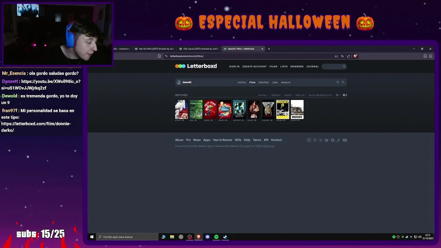441x248 pixels.
Task: Click the Letterboxd logo
Action: click(x=196, y=66)
